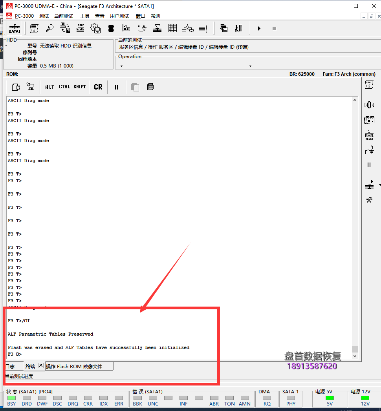Click right sidebar power signal icon
The height and width of the screenshot is (411, 381).
369,150
